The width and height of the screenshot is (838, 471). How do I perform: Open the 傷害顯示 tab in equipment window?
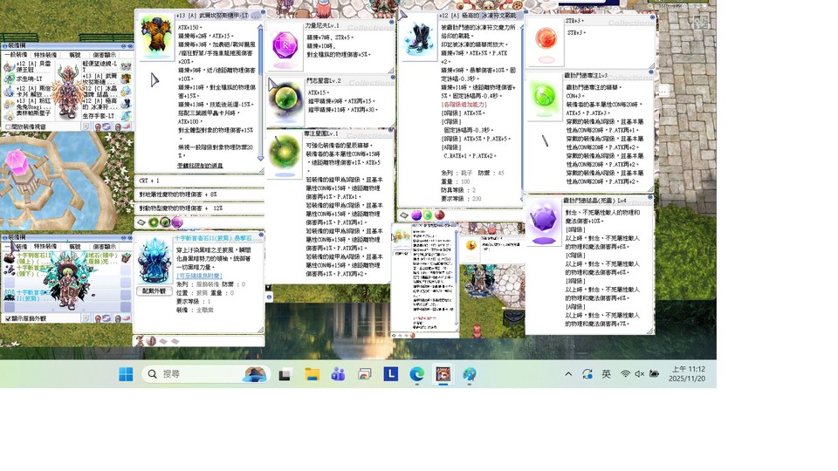(104, 54)
